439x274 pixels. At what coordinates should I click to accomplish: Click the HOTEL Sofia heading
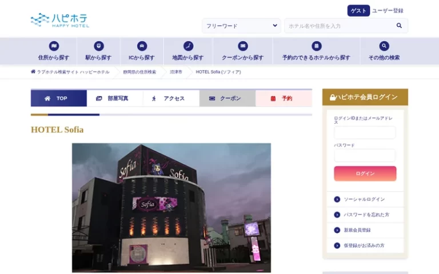coord(57,130)
